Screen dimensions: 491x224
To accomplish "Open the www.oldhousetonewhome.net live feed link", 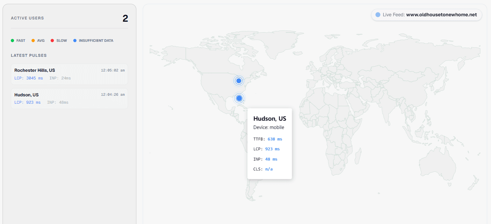I will pyautogui.click(x=441, y=15).
